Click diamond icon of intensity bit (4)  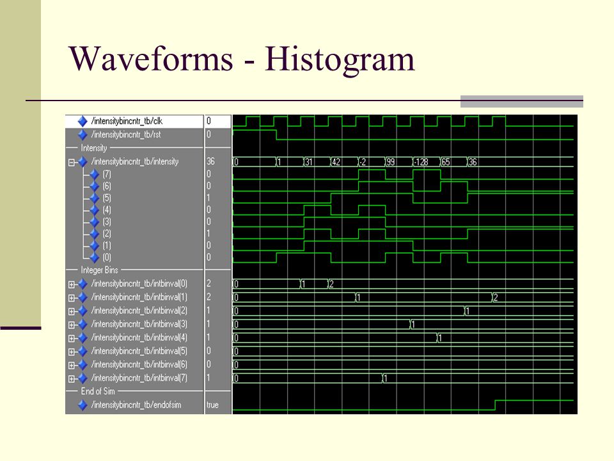[95, 210]
